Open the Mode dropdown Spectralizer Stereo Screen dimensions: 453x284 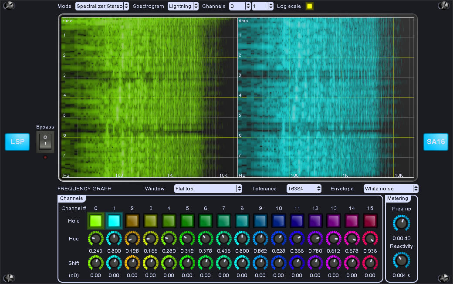[x=102, y=6]
